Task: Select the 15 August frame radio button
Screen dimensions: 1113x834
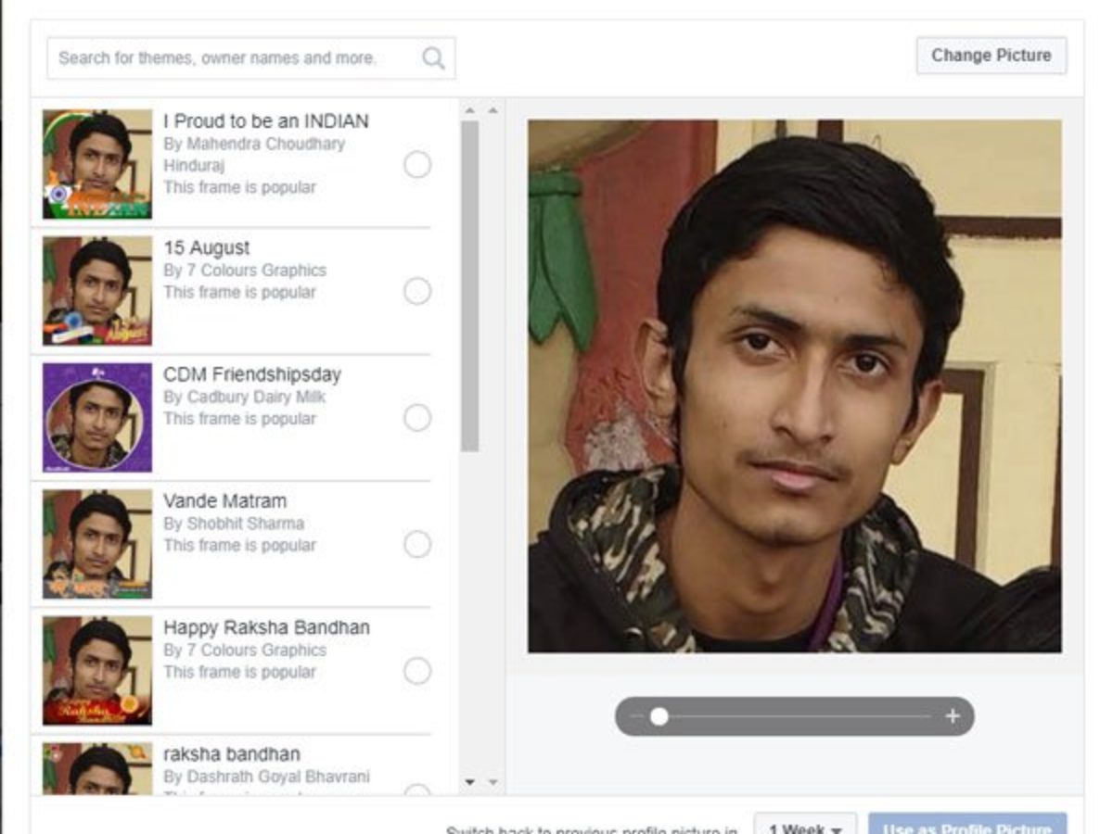Action: click(417, 292)
